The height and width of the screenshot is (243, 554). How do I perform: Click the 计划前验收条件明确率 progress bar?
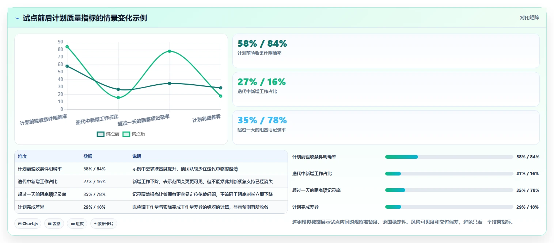pos(449,157)
